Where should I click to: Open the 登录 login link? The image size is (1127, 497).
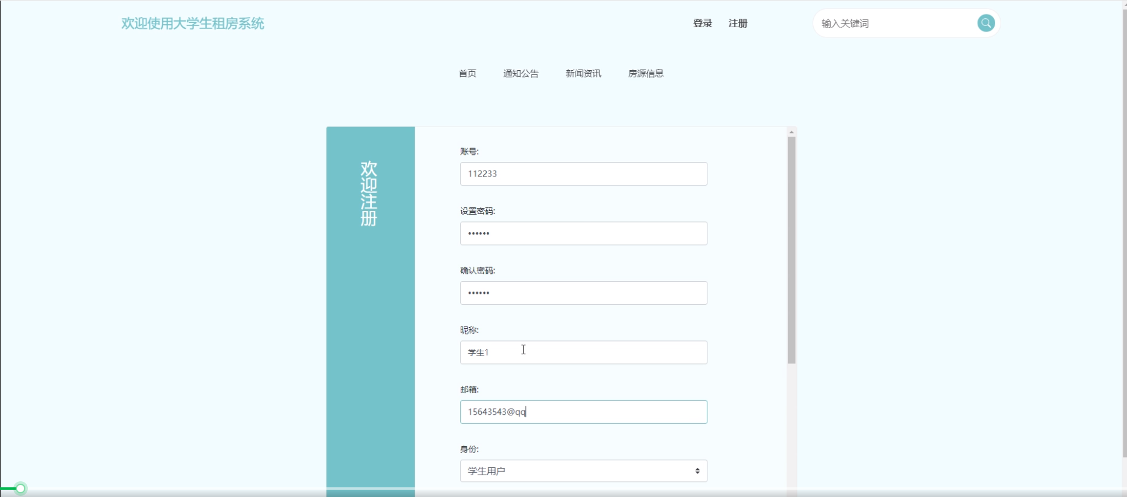[x=703, y=23]
